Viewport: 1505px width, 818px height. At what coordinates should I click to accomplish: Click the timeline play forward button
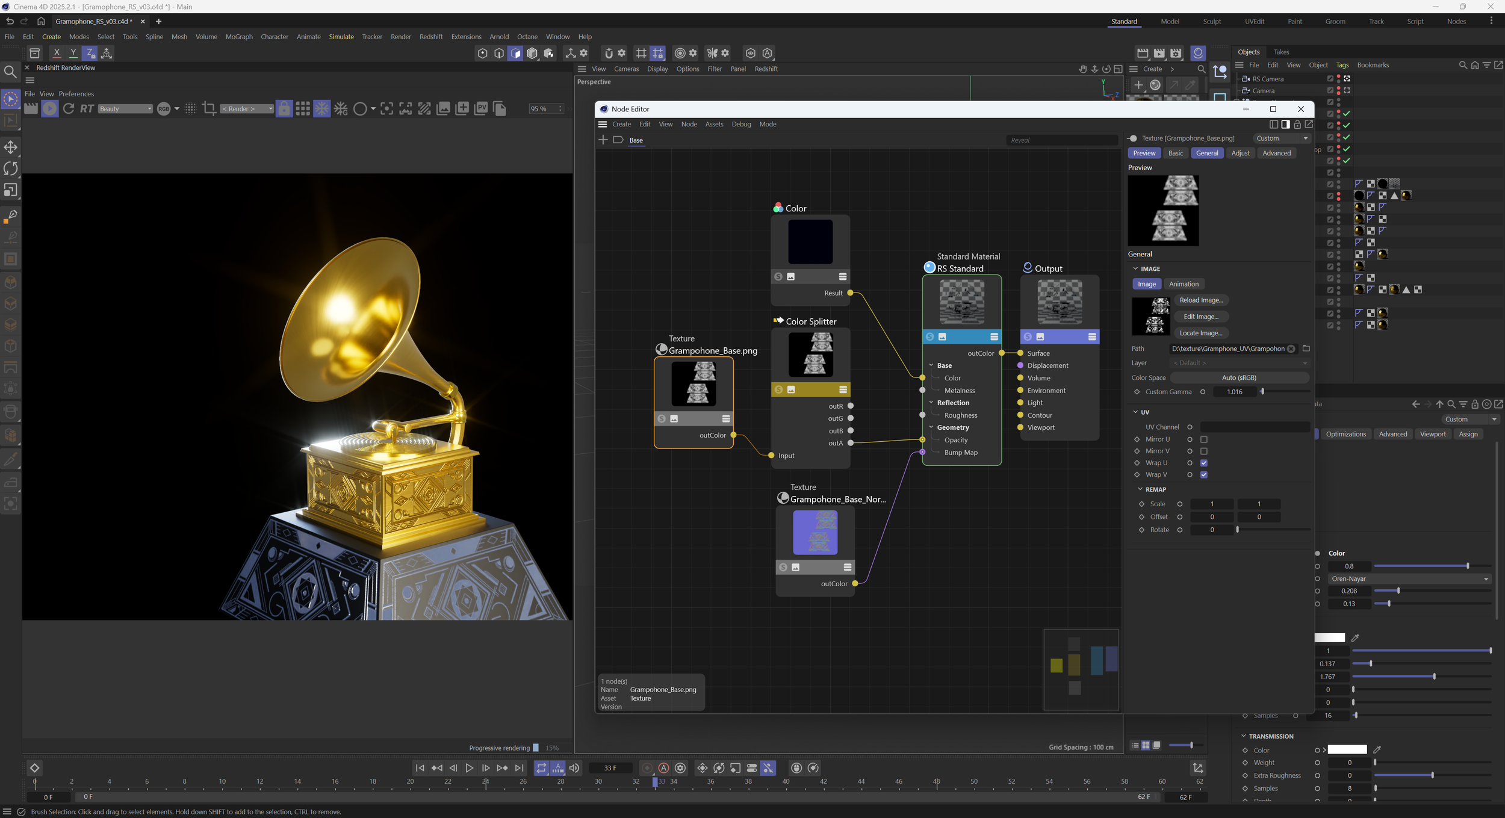(x=470, y=768)
